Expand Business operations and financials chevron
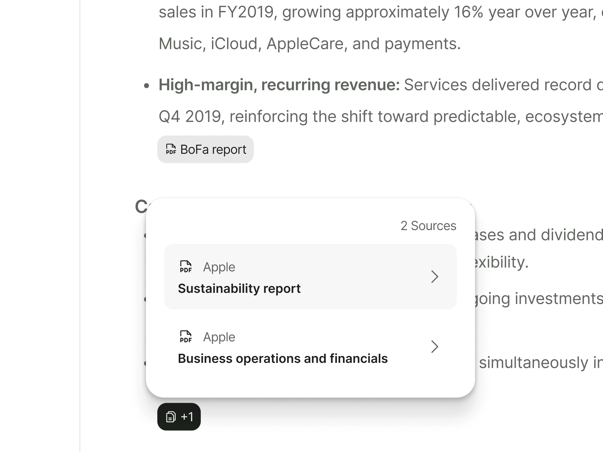 tap(435, 347)
